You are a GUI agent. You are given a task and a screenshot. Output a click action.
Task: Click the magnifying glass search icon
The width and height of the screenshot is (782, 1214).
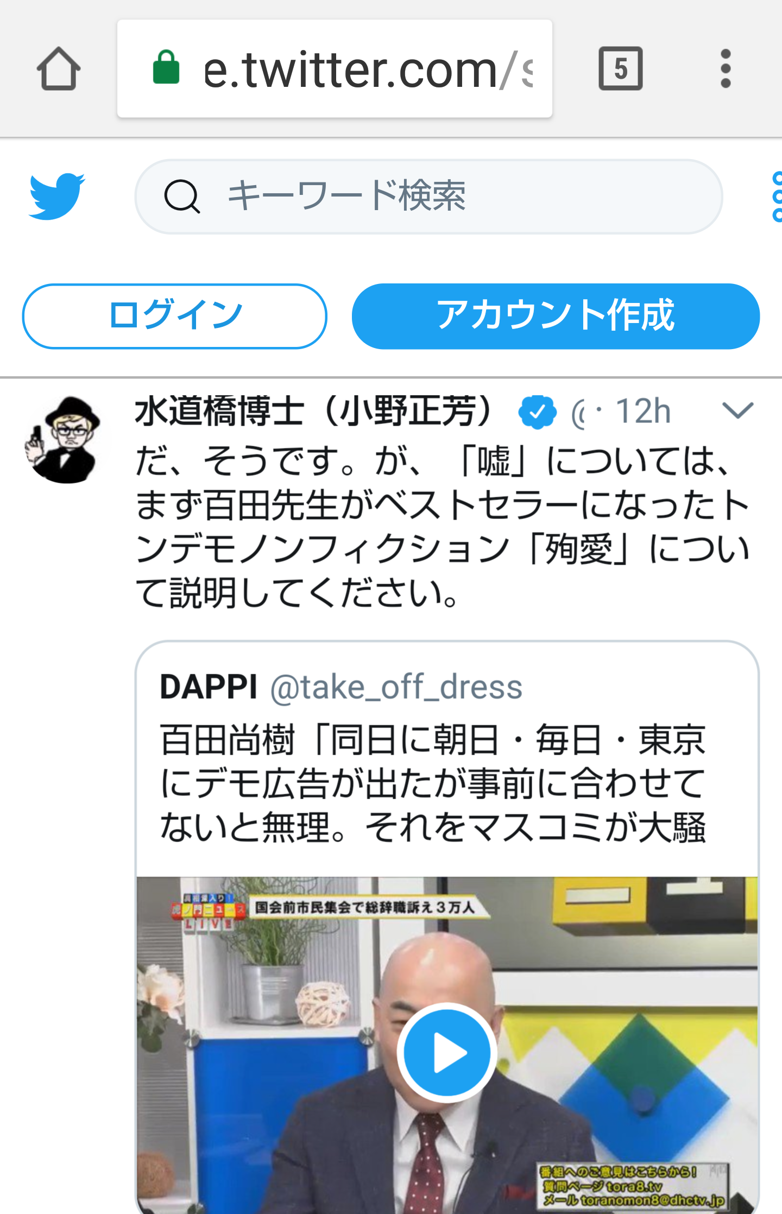click(182, 197)
